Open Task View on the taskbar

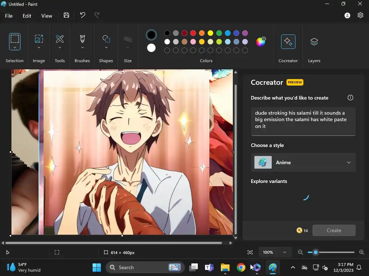[x=194, y=267]
